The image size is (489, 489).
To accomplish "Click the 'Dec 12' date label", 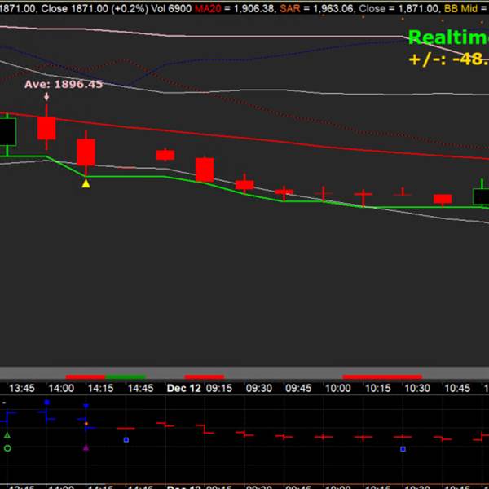I will [184, 388].
